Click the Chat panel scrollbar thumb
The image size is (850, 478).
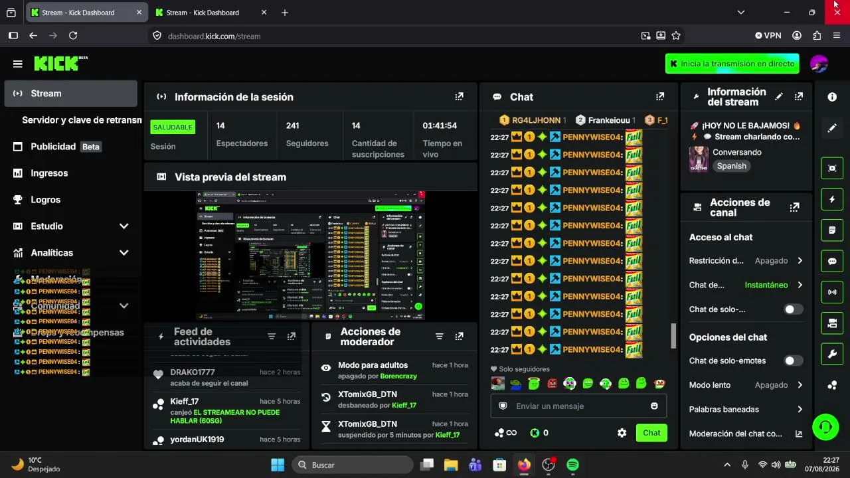(673, 336)
